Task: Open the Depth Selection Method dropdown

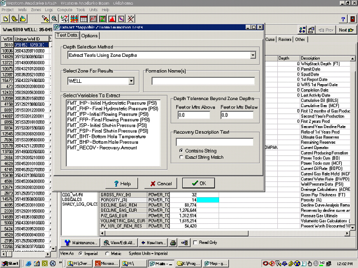Action: pos(253,55)
